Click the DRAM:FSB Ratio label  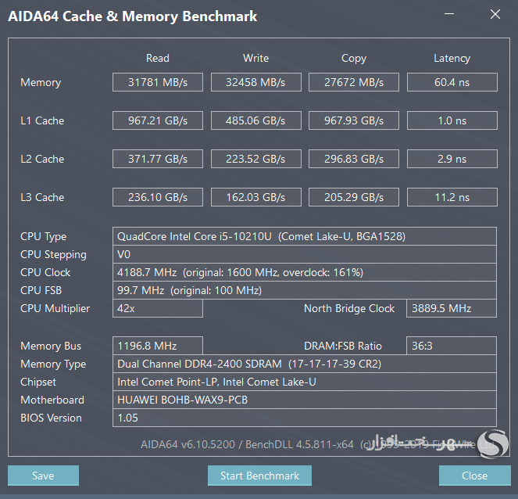tap(343, 346)
